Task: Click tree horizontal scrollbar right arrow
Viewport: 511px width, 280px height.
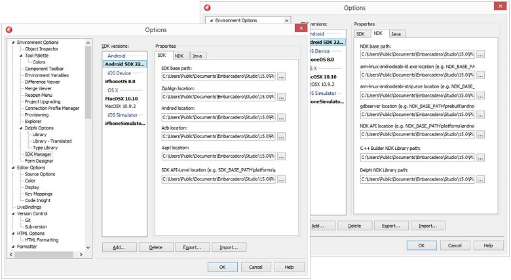Action: point(81,254)
